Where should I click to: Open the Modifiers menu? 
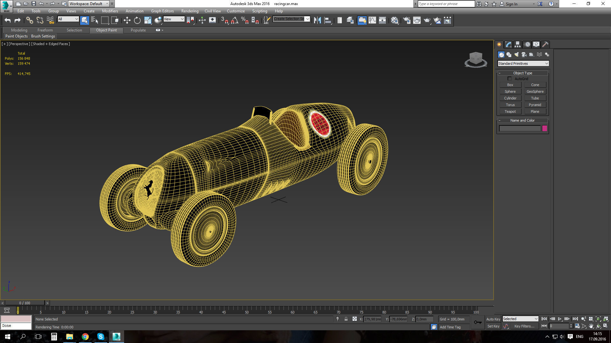pyautogui.click(x=110, y=11)
